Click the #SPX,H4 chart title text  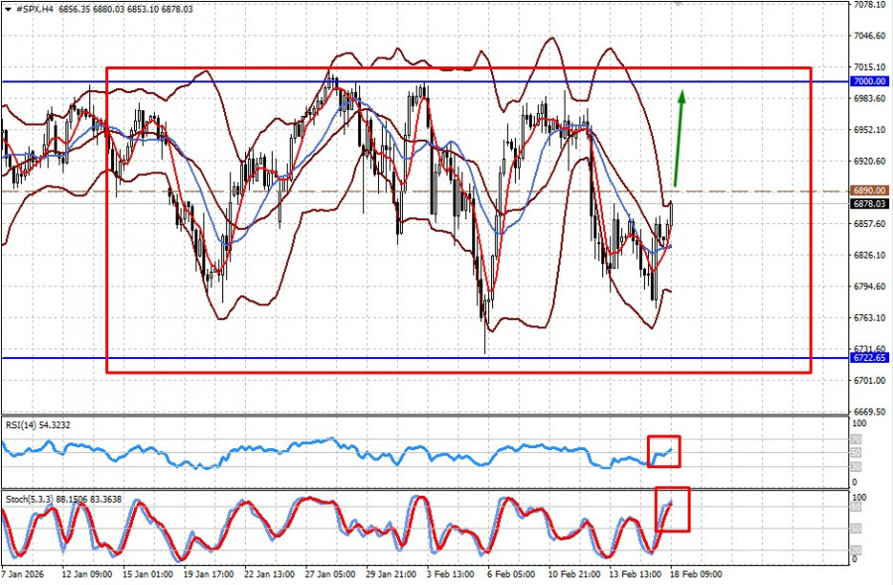click(34, 9)
